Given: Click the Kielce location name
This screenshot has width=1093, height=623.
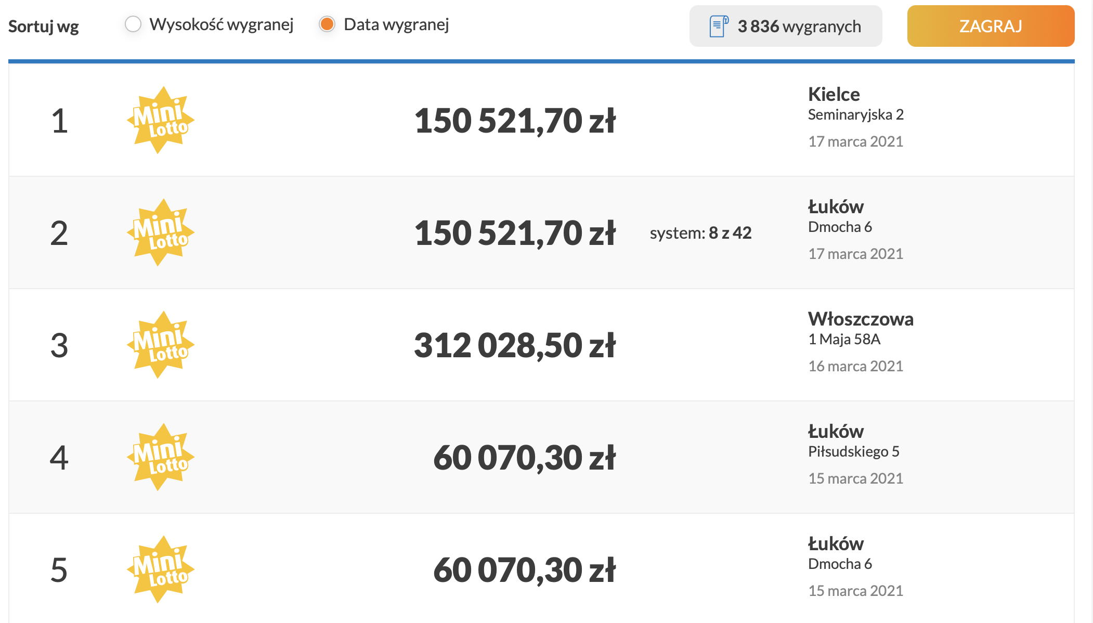Looking at the screenshot, I should (x=834, y=94).
